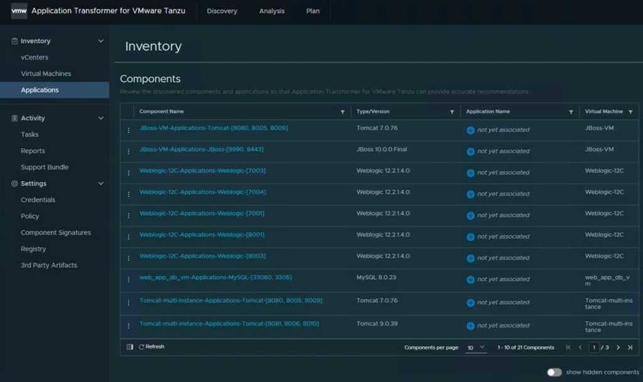
Task: Go to Virtual Machines in sidebar
Action: click(46, 73)
